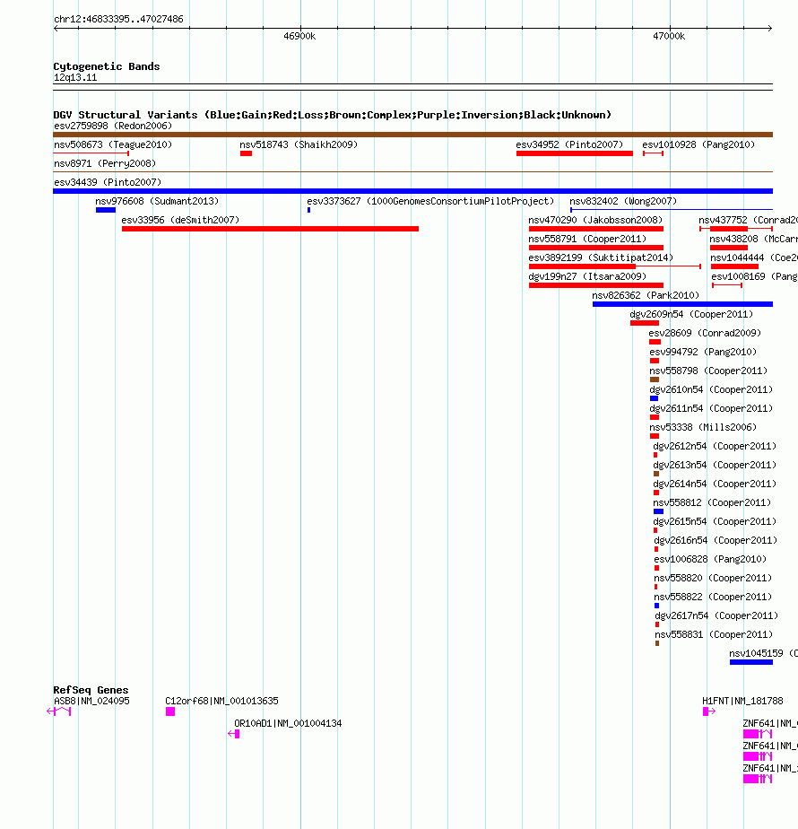Select the esv3373627 1000Genomes small blue marker
Screen dimensions: 798x829
coord(308,211)
